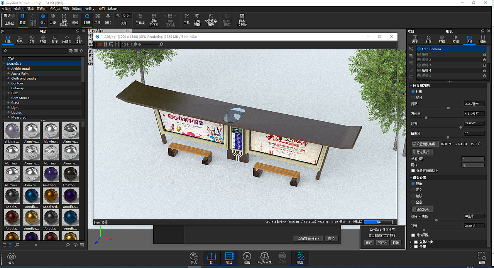Select the 球形 spherical radio button
Viewport: 494px width, 268px height.
(413, 92)
